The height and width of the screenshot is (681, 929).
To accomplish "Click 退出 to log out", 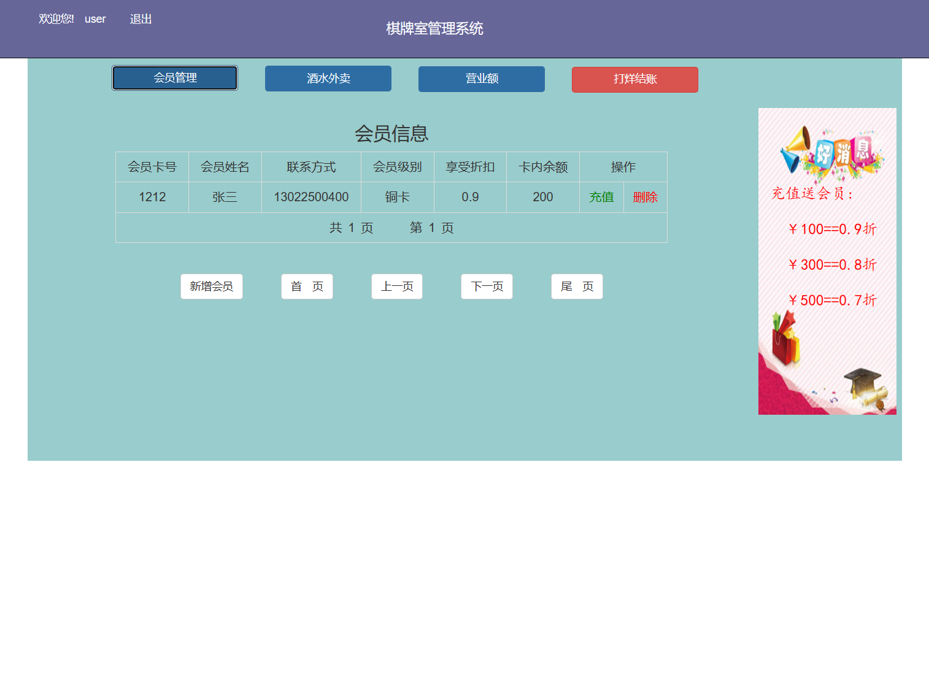I will pos(141,19).
